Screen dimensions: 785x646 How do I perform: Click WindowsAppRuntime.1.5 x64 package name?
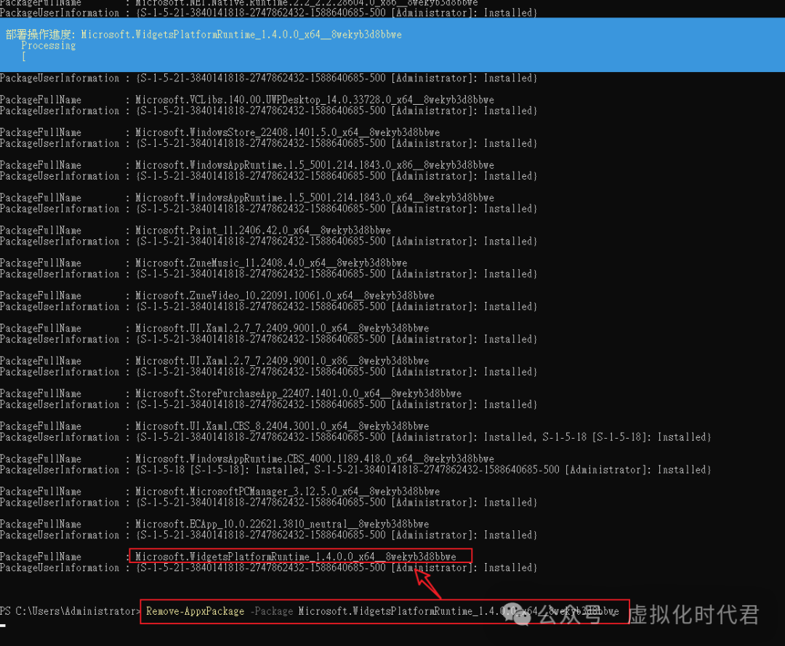pos(315,197)
